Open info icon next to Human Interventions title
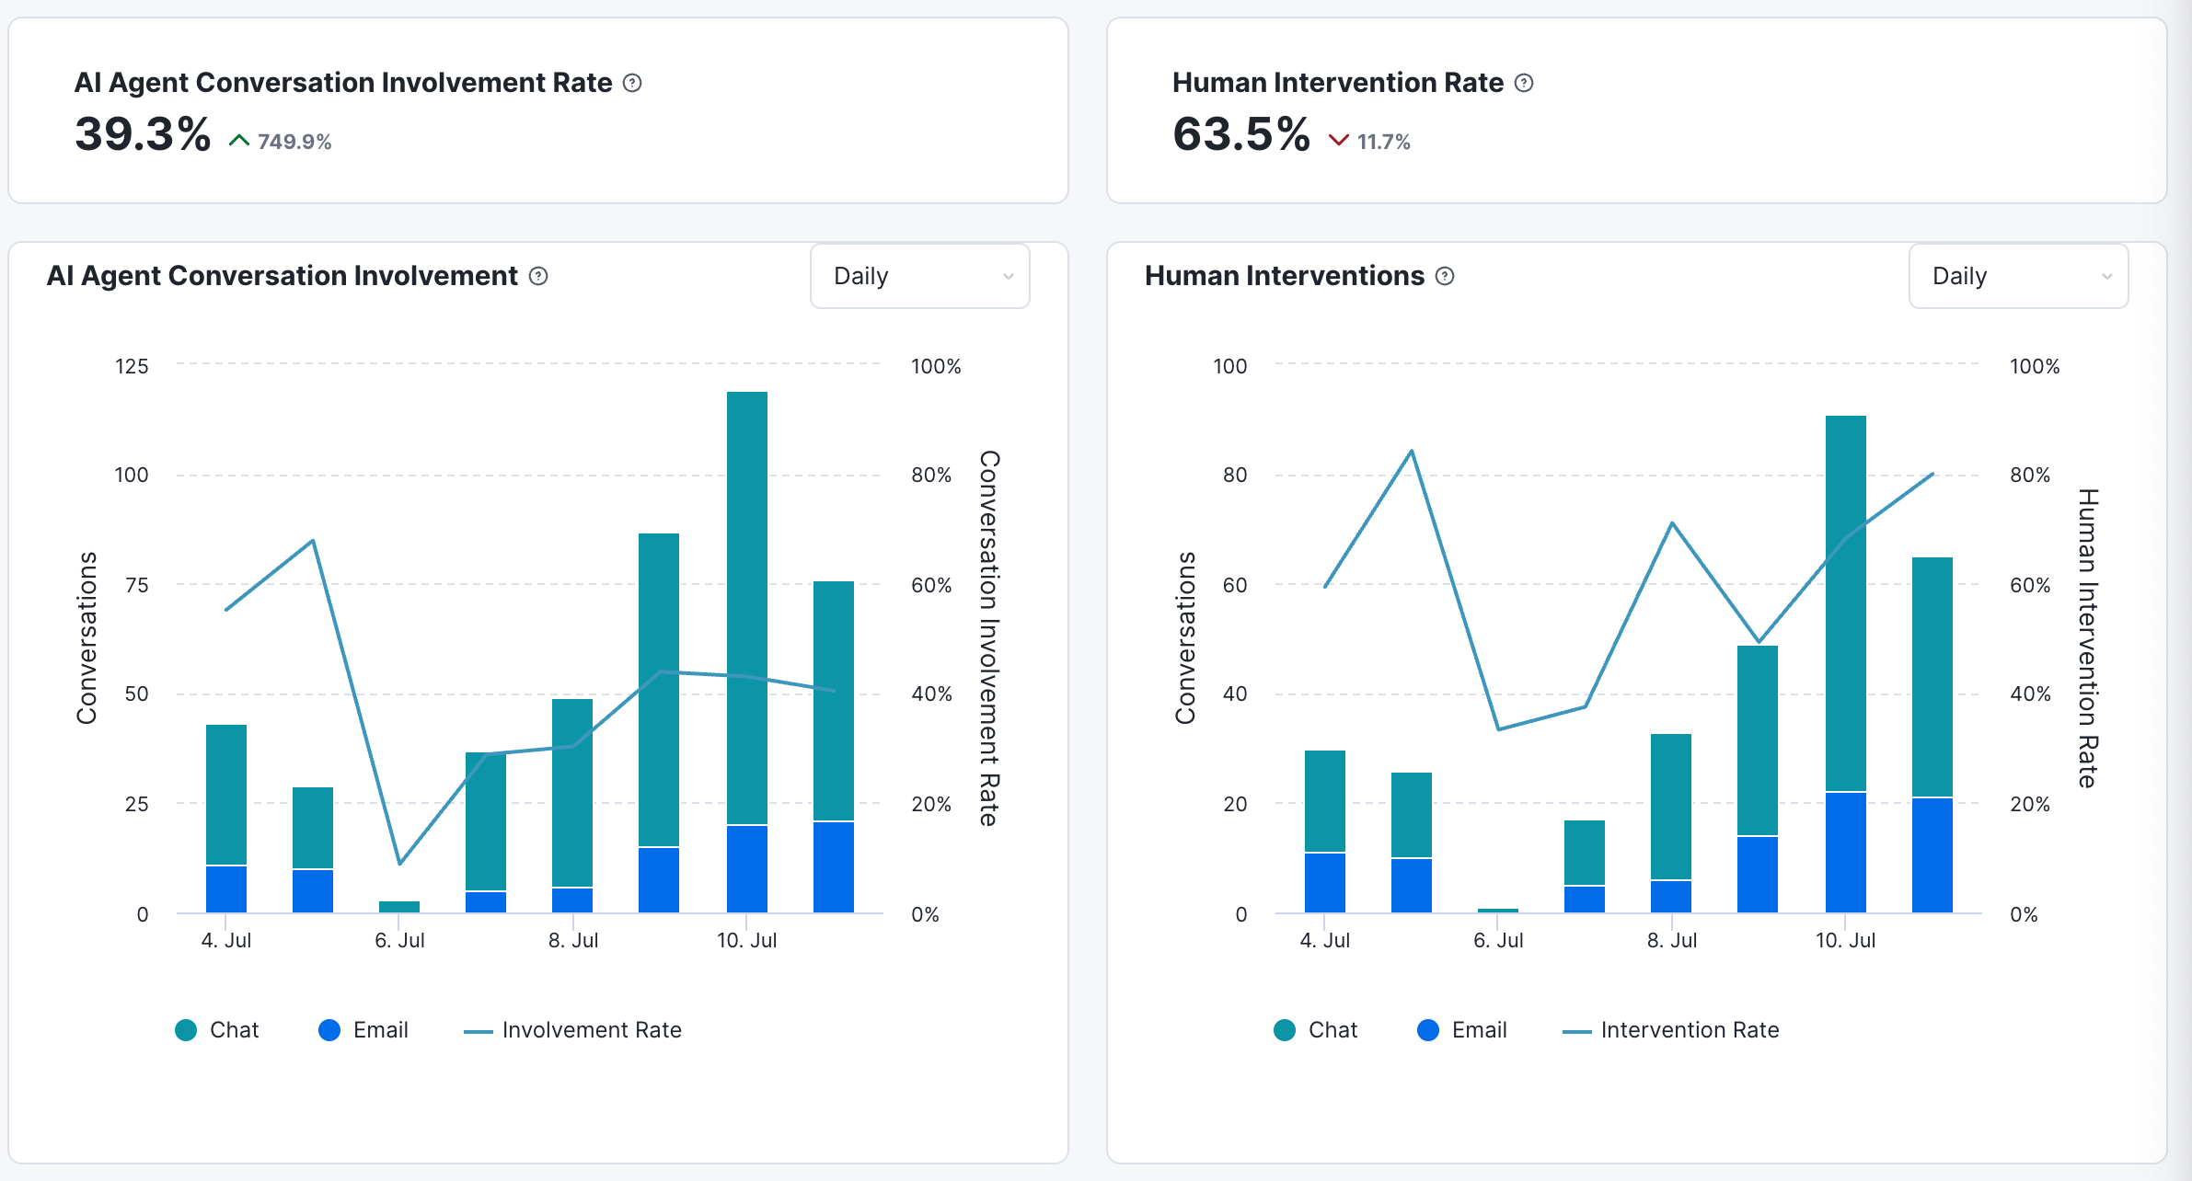Image resolution: width=2192 pixels, height=1181 pixels. pos(1445,276)
